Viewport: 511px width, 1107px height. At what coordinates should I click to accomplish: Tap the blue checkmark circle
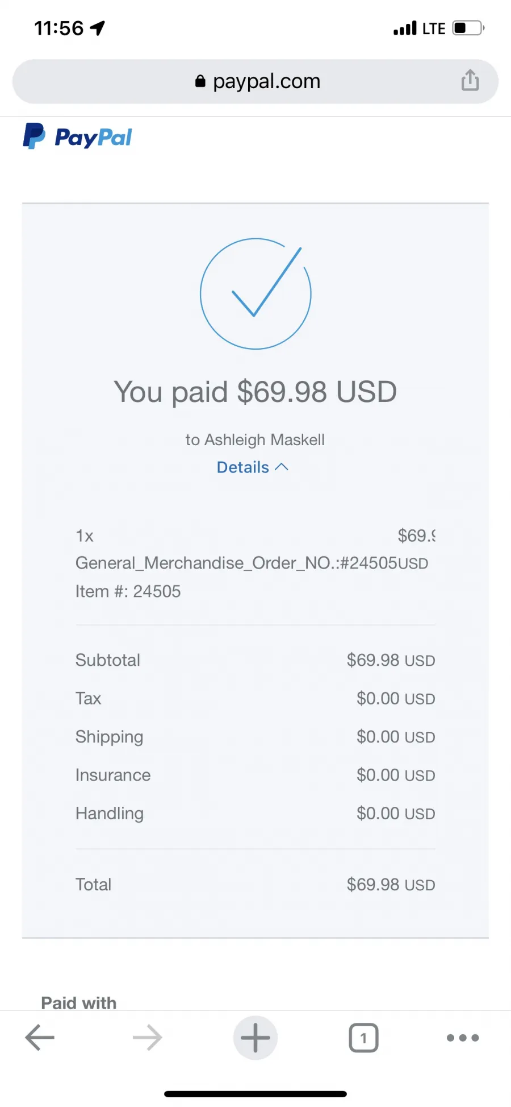[256, 293]
